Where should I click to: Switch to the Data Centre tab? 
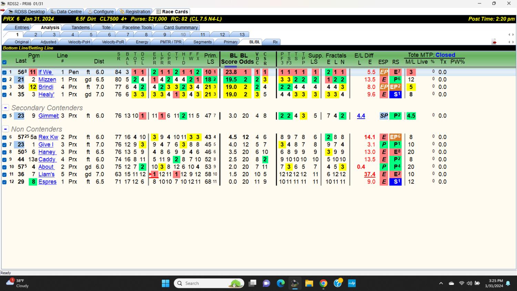66,11
